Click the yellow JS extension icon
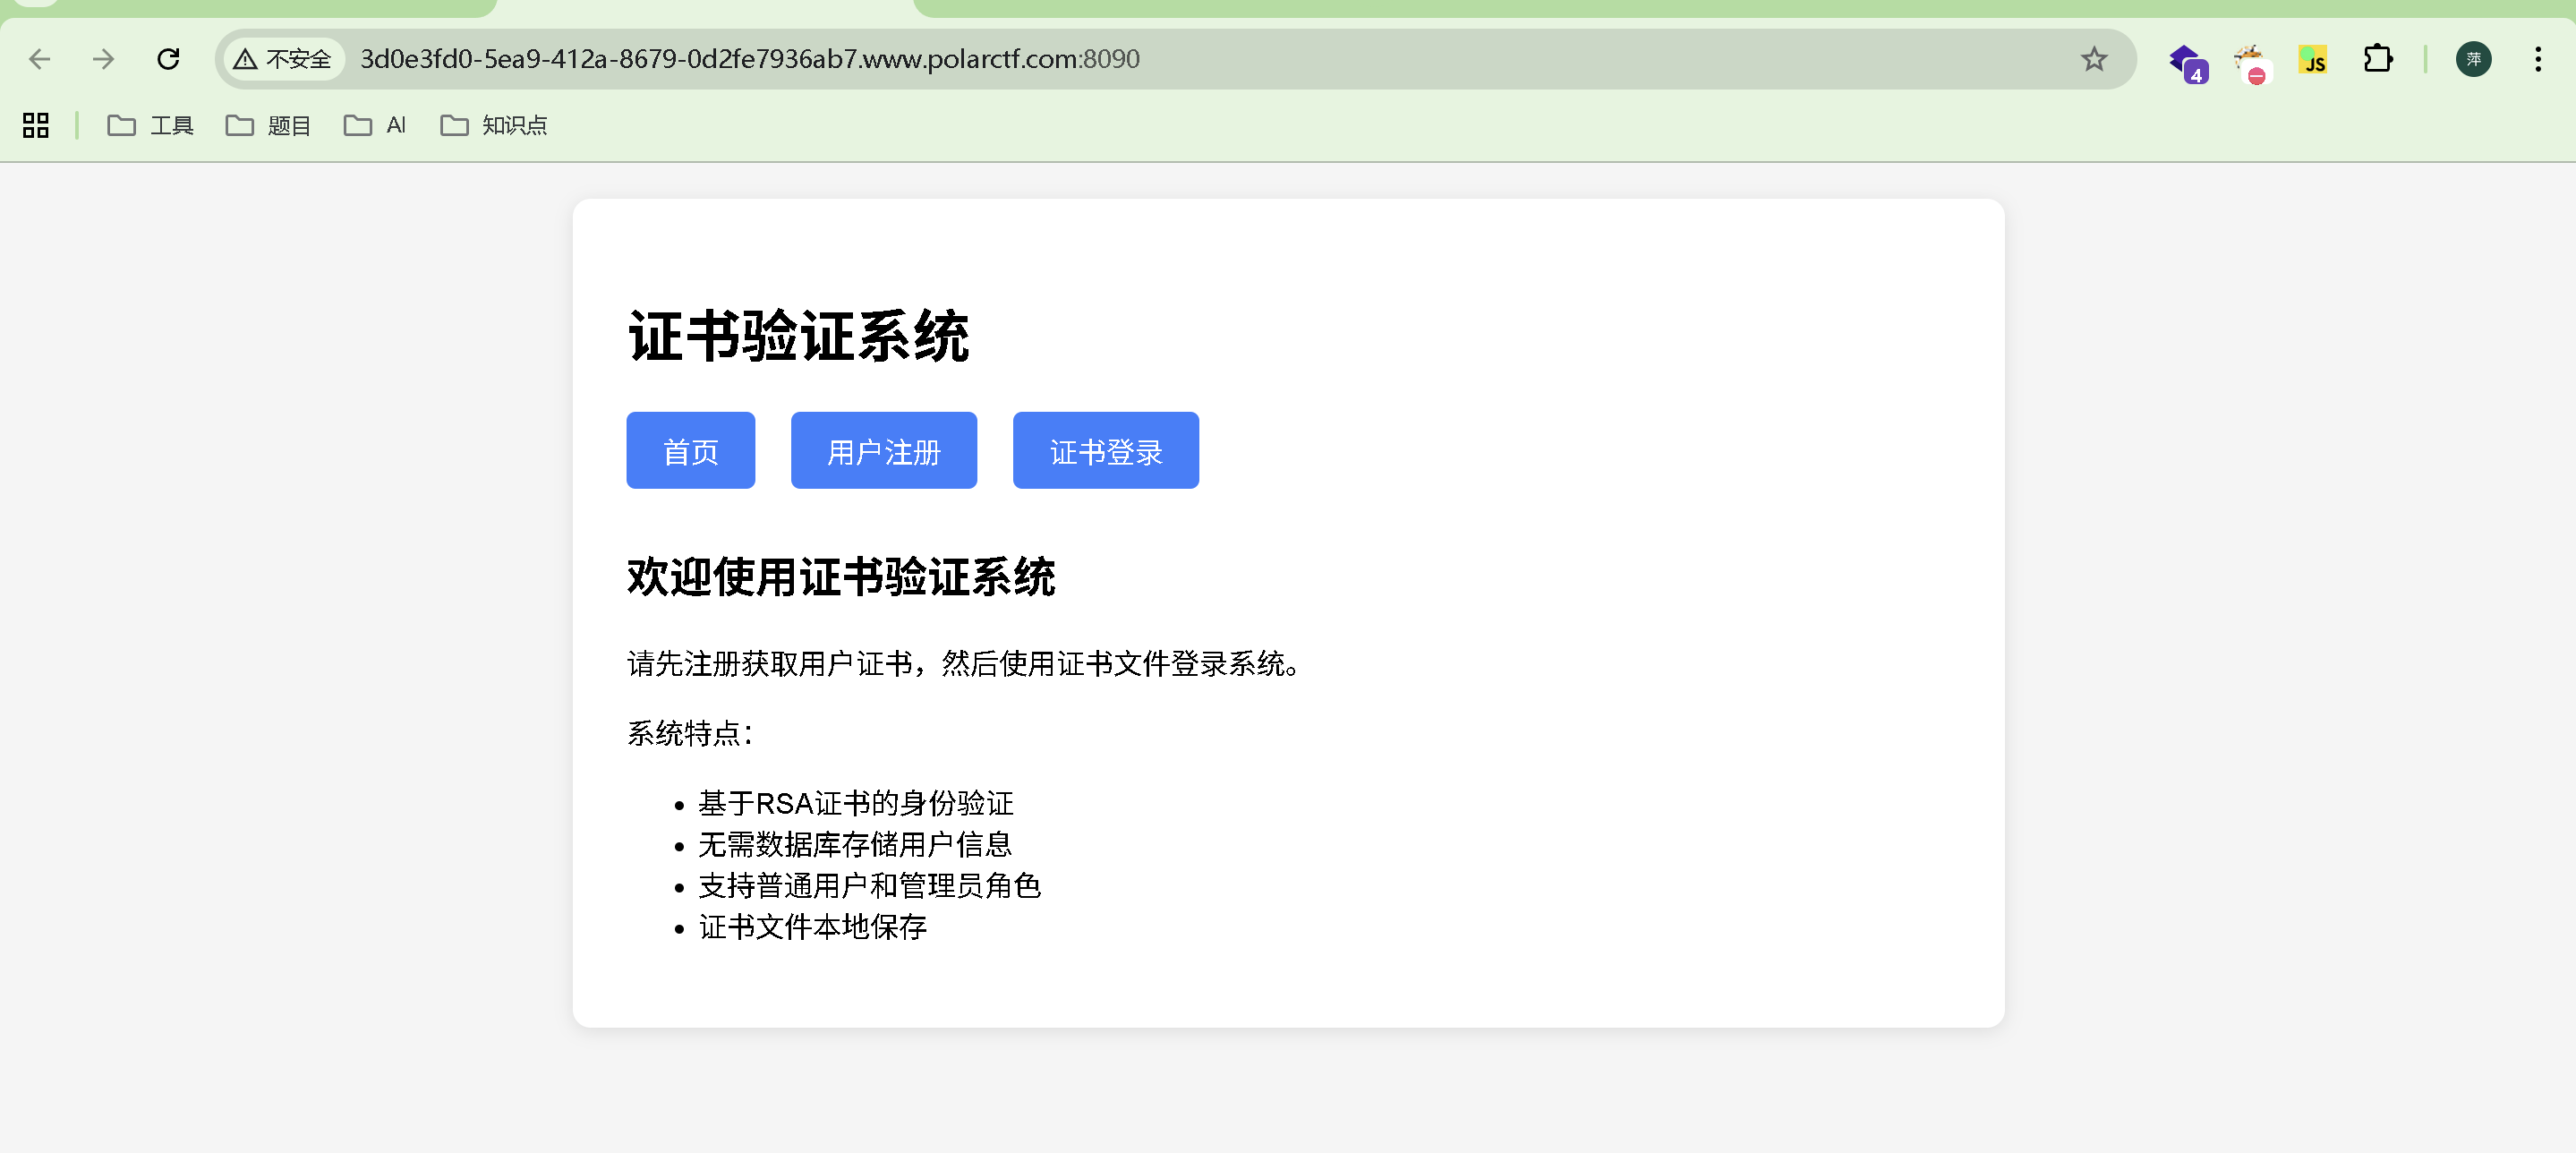Screen dimensions: 2576x1153 2313,59
